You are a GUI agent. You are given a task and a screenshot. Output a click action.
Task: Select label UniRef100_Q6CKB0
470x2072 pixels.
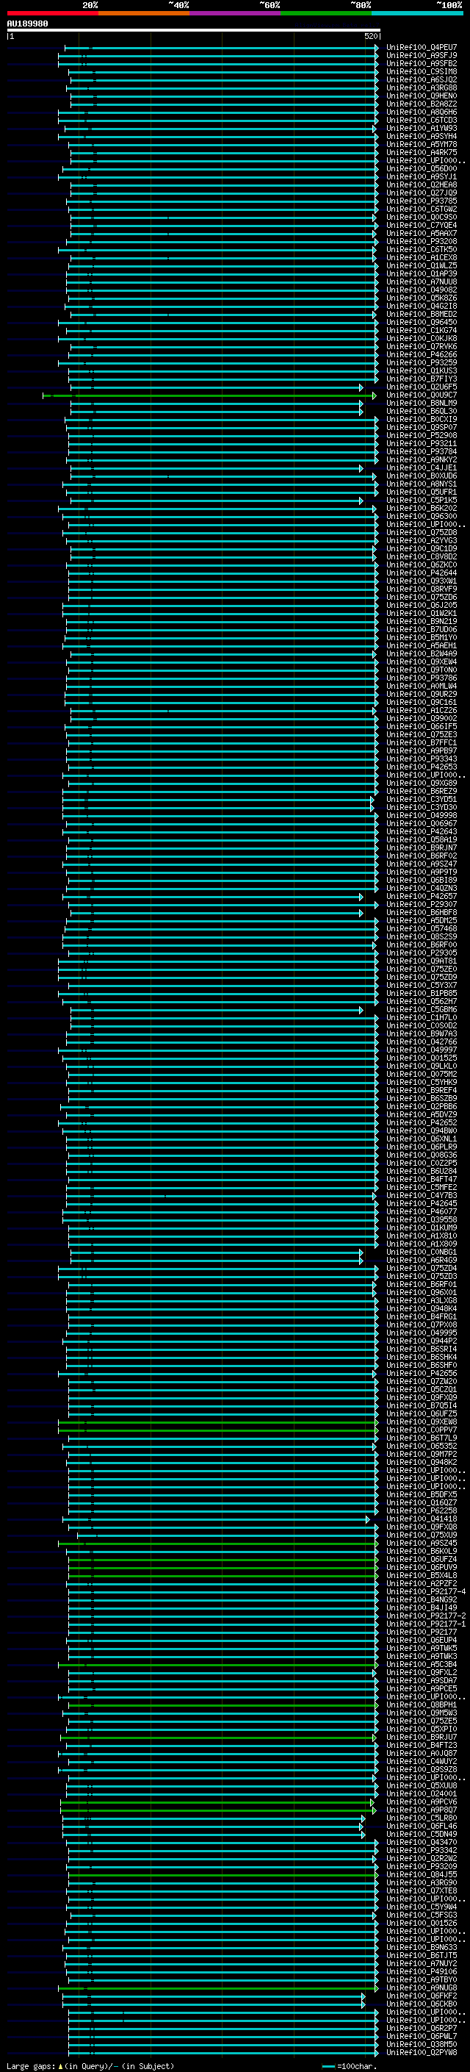(422, 2004)
